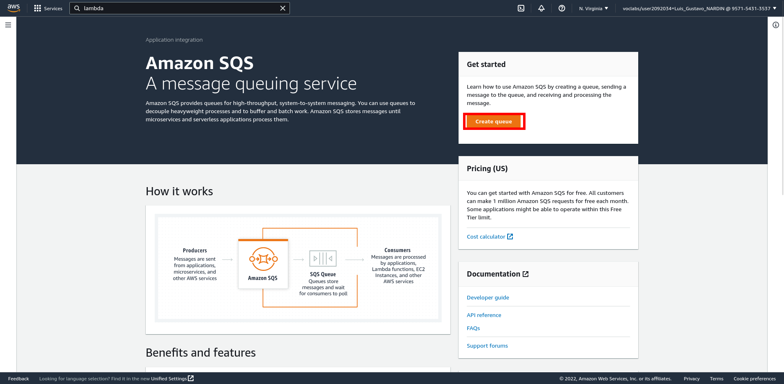Clear the search box with the X icon
Screen dimensions: 784x384
(x=283, y=8)
